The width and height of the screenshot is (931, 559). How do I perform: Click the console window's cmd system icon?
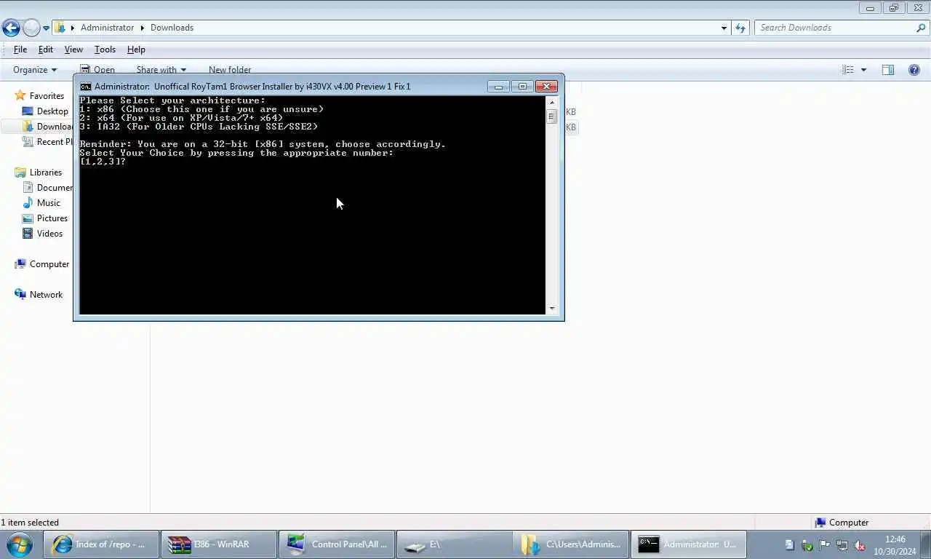click(x=85, y=87)
